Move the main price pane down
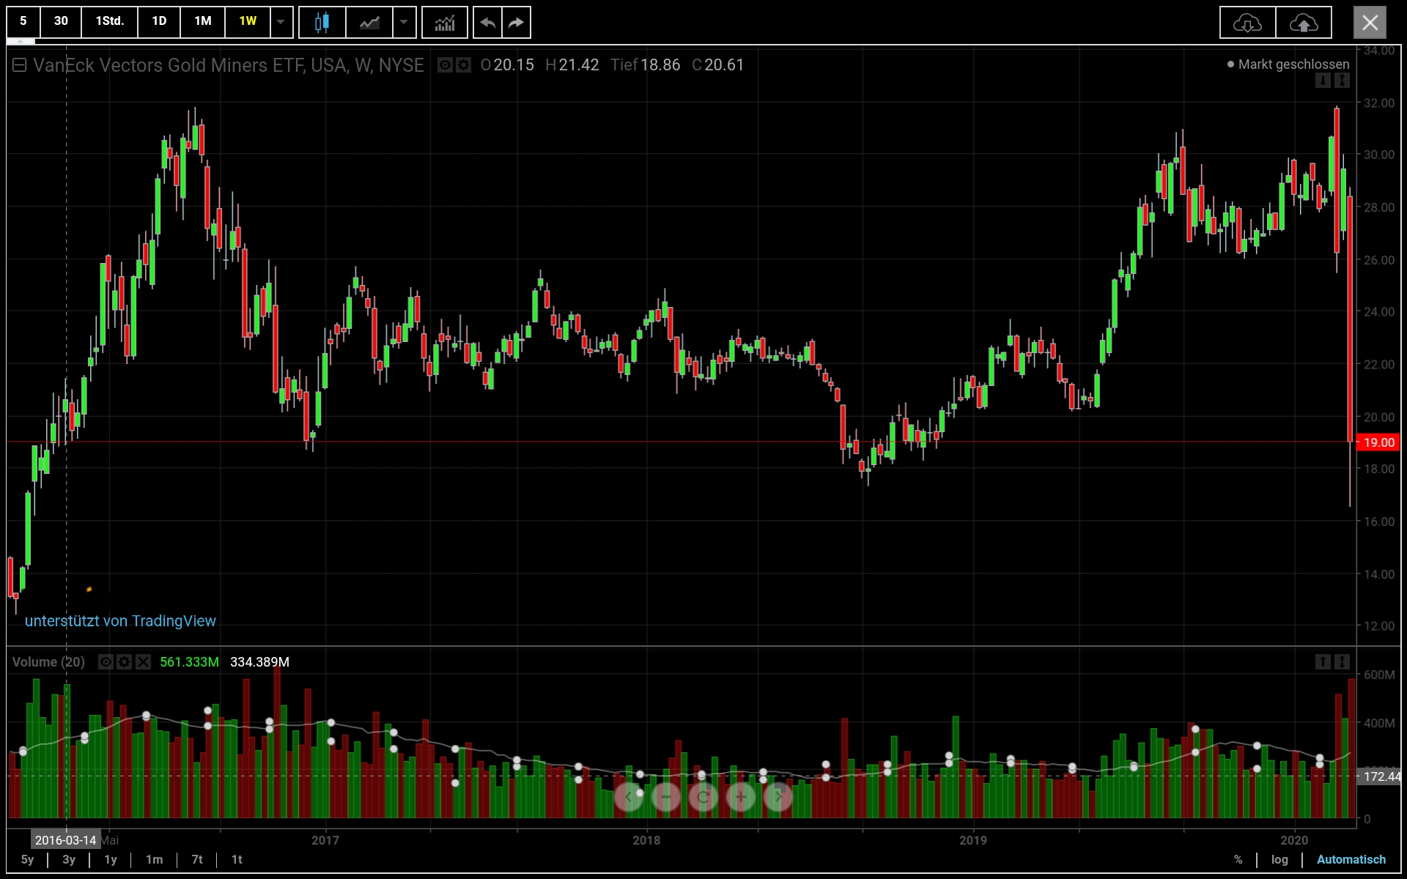The height and width of the screenshot is (879, 1407). [x=1323, y=81]
